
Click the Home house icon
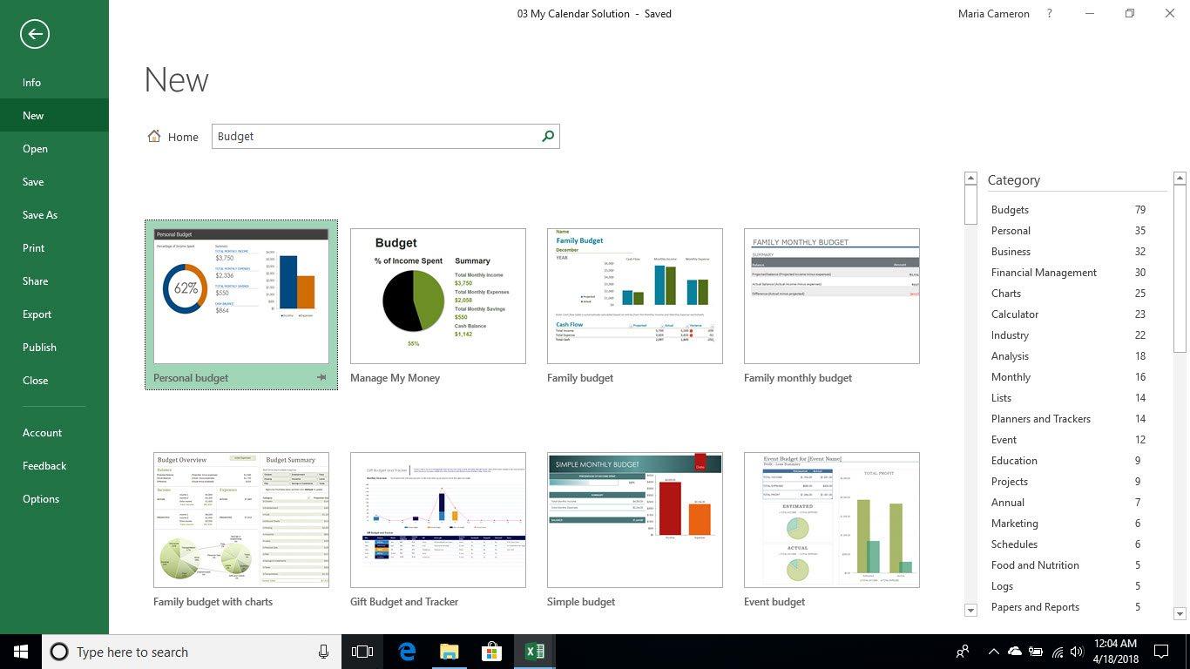[154, 136]
